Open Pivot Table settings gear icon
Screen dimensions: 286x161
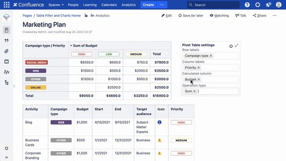point(231,46)
